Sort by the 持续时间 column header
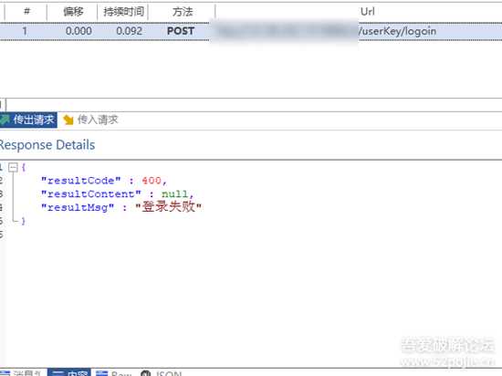This screenshot has height=376, width=502. 123,12
